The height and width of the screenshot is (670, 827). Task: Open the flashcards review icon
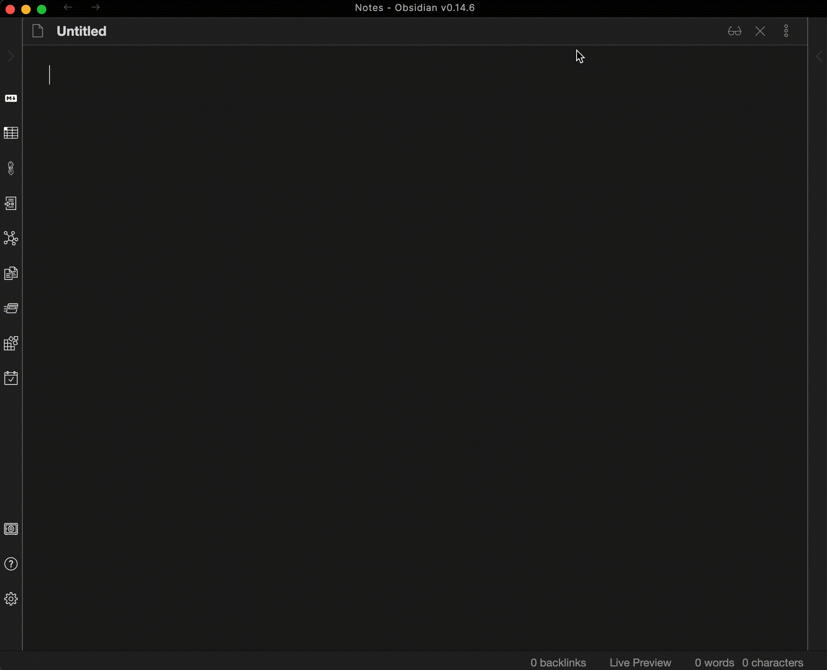click(x=11, y=308)
